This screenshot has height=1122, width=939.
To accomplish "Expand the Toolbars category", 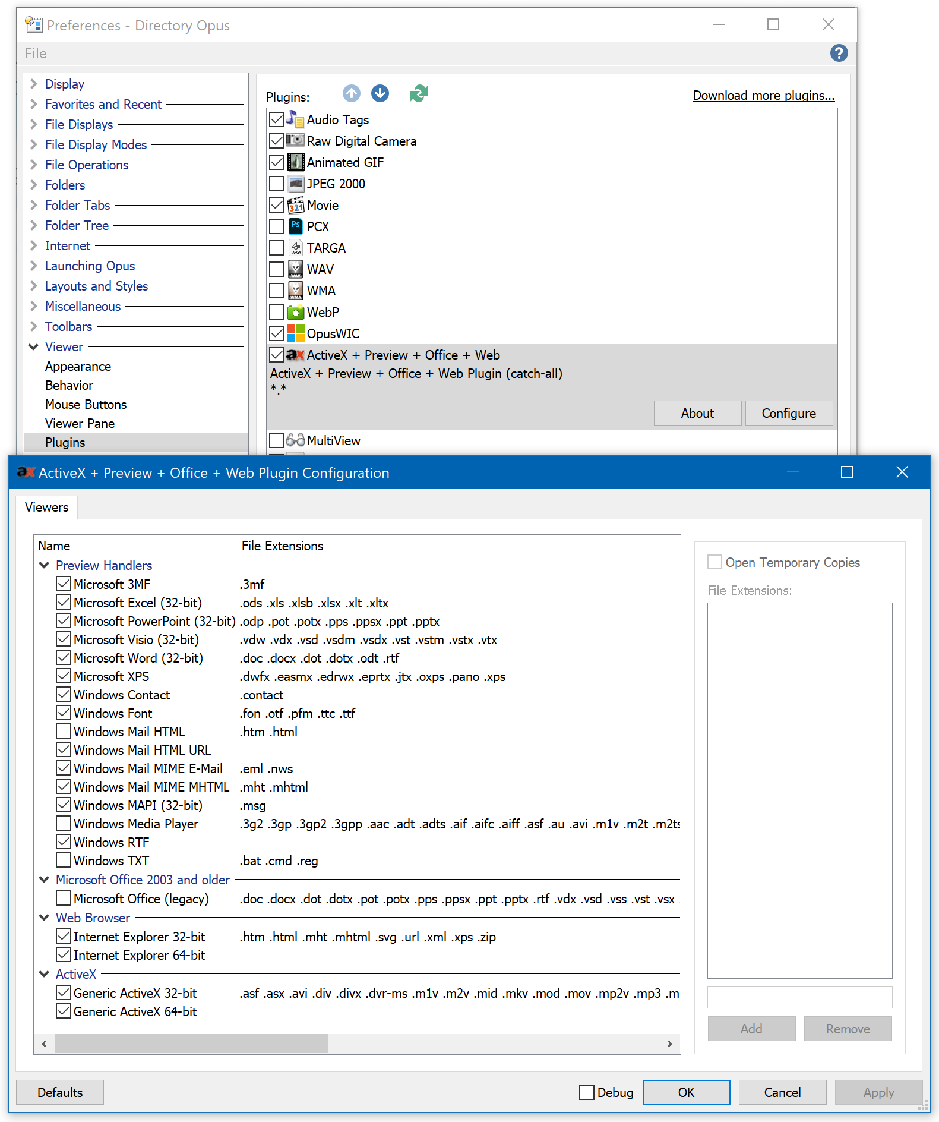I will (34, 326).
